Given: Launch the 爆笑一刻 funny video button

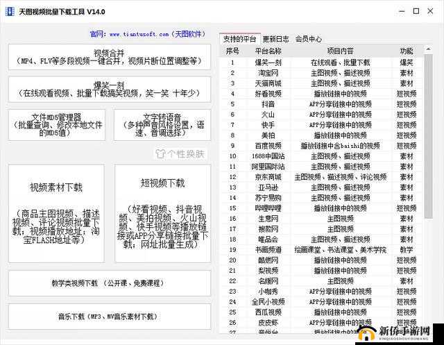Looking at the screenshot, I should click(x=110, y=90).
